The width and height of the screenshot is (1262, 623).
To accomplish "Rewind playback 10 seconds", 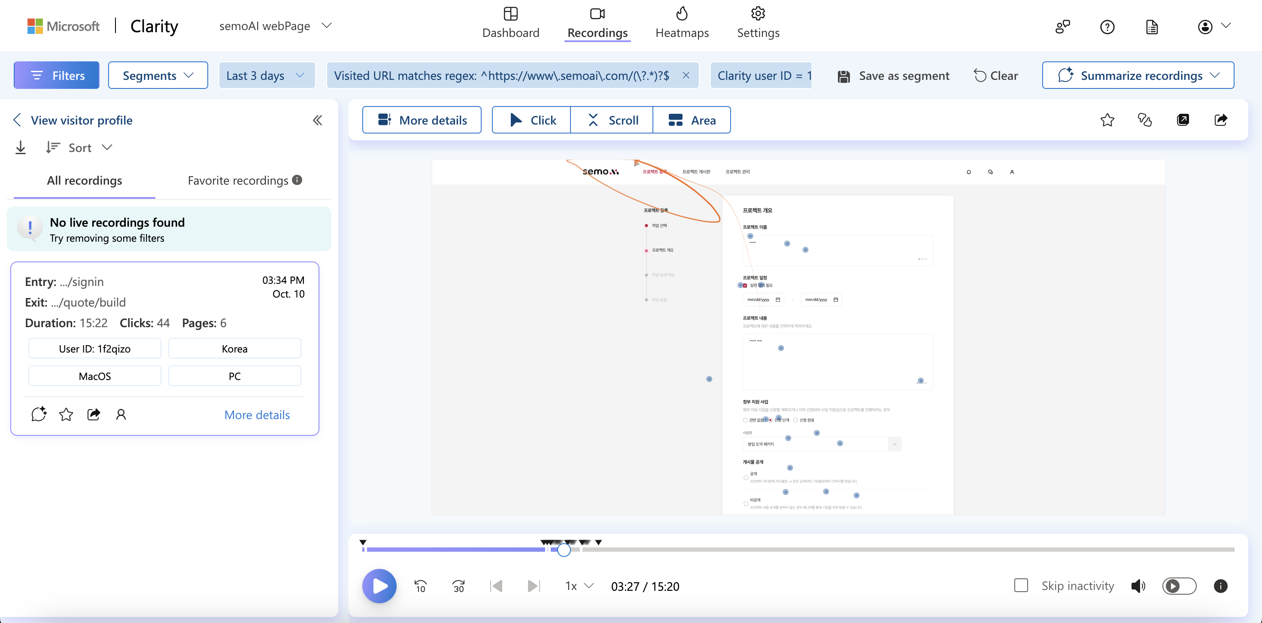I will [x=420, y=586].
